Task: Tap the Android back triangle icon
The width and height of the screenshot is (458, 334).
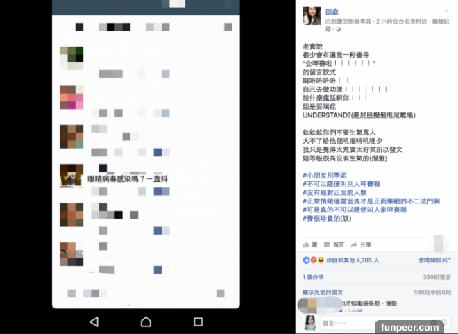Action: (94, 322)
